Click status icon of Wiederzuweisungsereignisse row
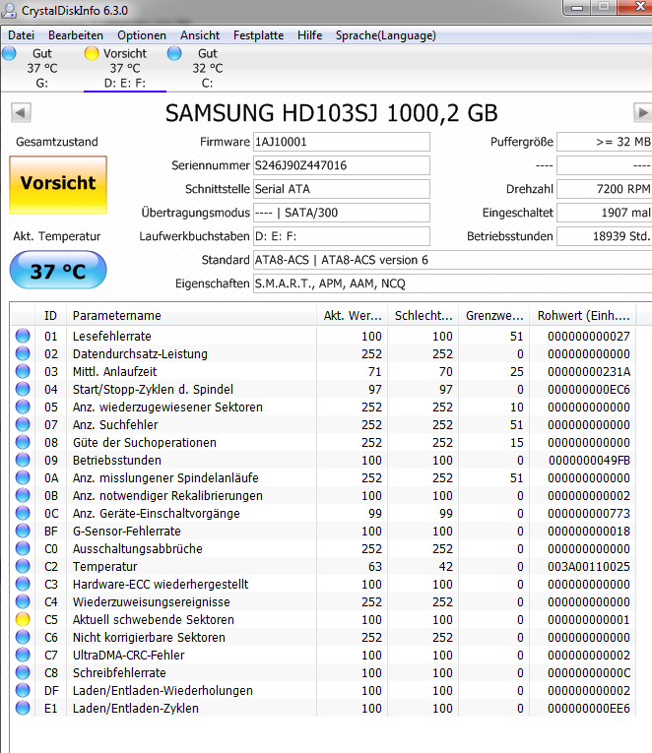This screenshot has height=753, width=652. [x=23, y=601]
